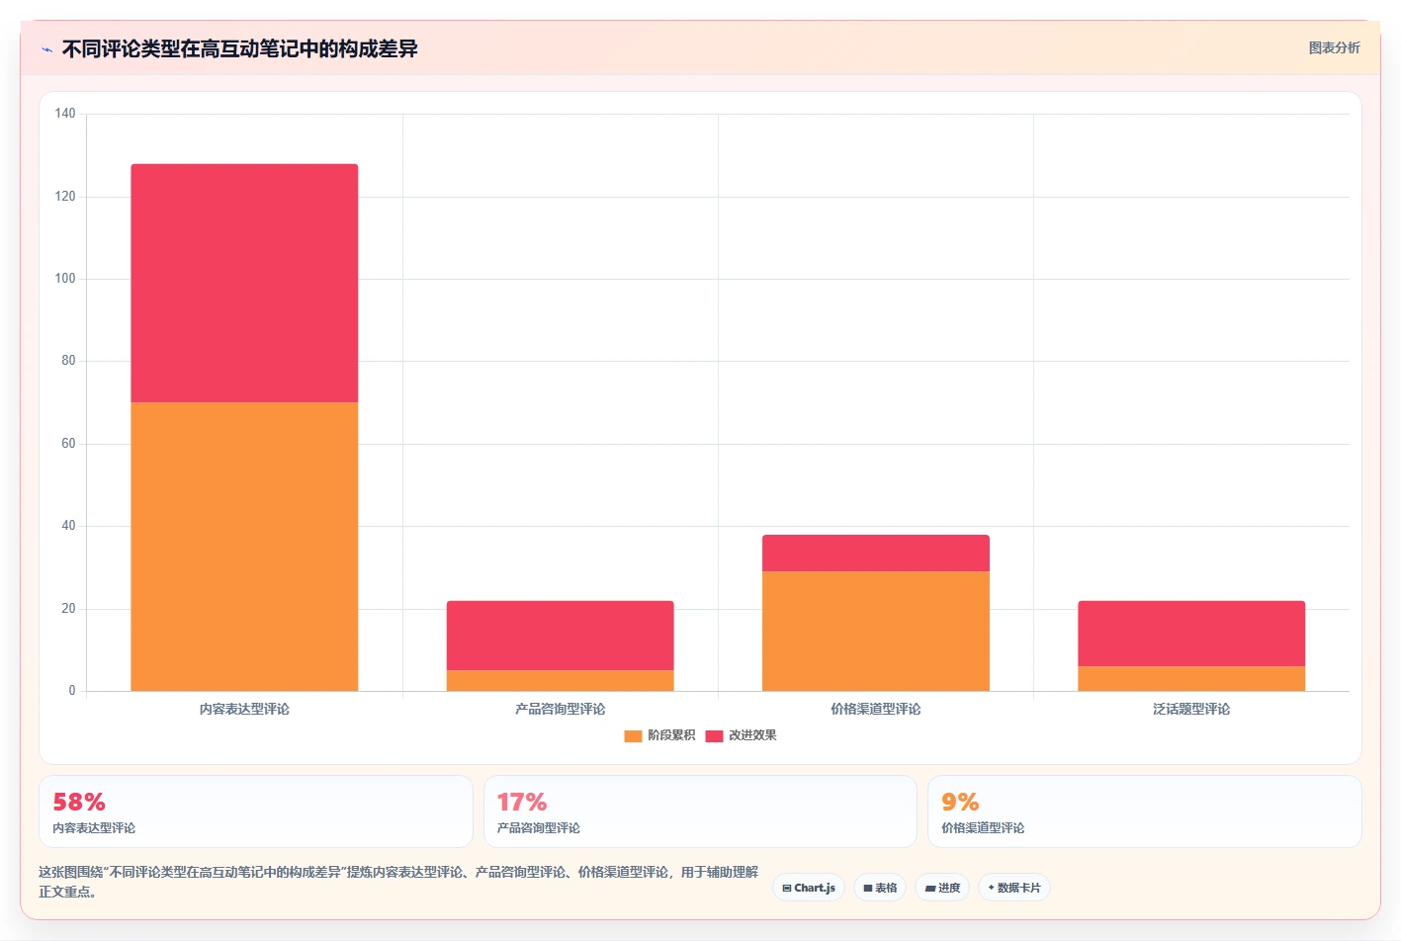Select the 进度 tag
This screenshot has width=1401, height=941.
[x=942, y=888]
